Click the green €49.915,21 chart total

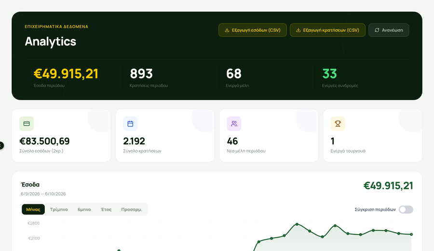pyautogui.click(x=388, y=186)
